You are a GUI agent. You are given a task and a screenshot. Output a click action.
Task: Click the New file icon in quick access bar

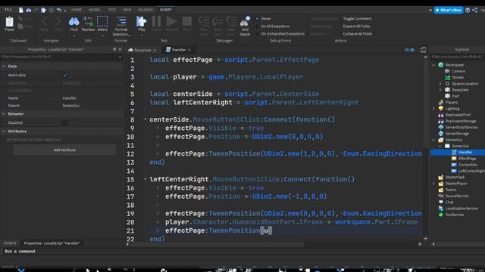[x=20, y=10]
